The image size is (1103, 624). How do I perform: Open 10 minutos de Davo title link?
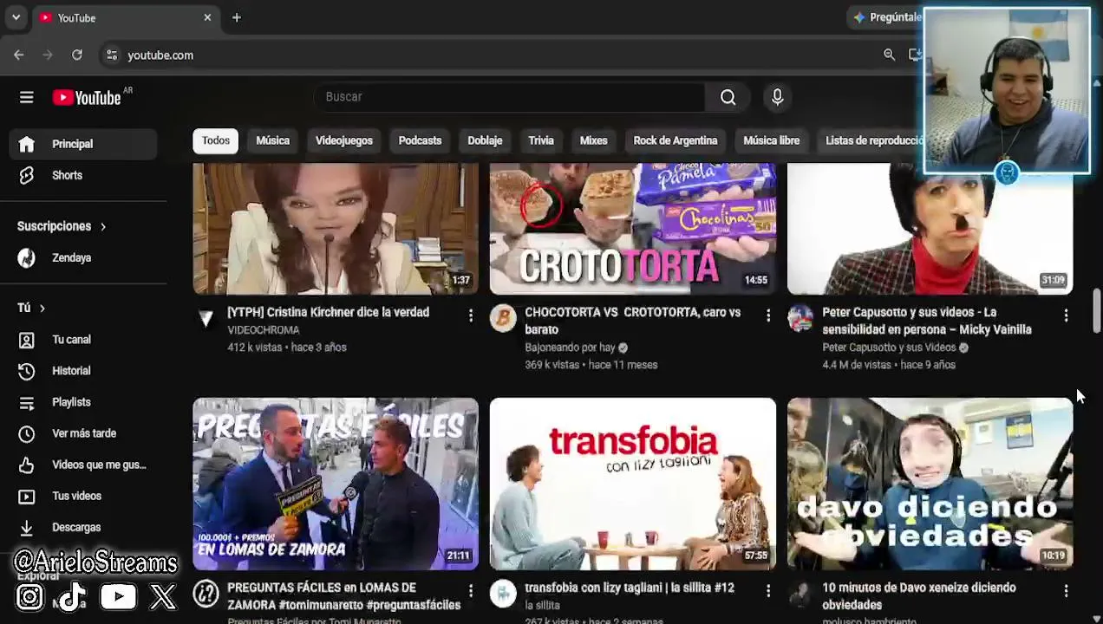point(919,596)
